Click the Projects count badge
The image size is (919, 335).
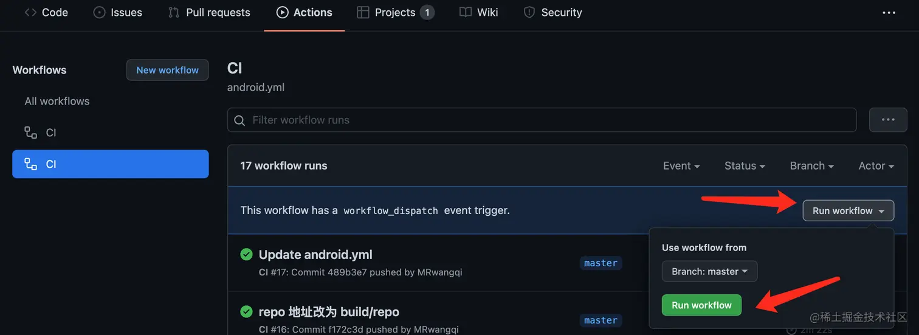[427, 12]
